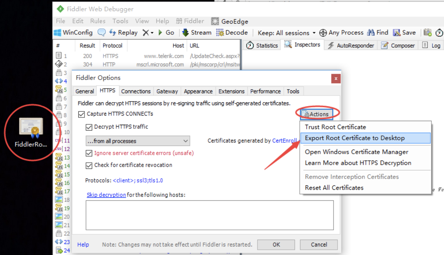Click the skip-decryption hosts text box
Viewport: 444px width, 255px height.
209,215
